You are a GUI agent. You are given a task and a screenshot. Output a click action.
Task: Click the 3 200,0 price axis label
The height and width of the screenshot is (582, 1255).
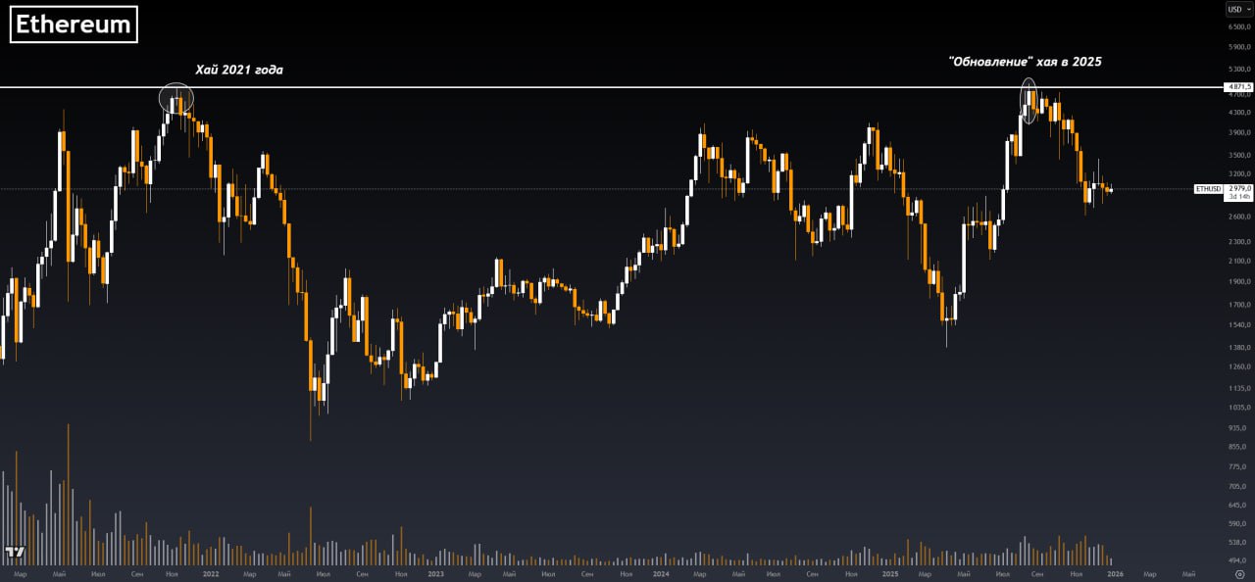click(x=1239, y=173)
